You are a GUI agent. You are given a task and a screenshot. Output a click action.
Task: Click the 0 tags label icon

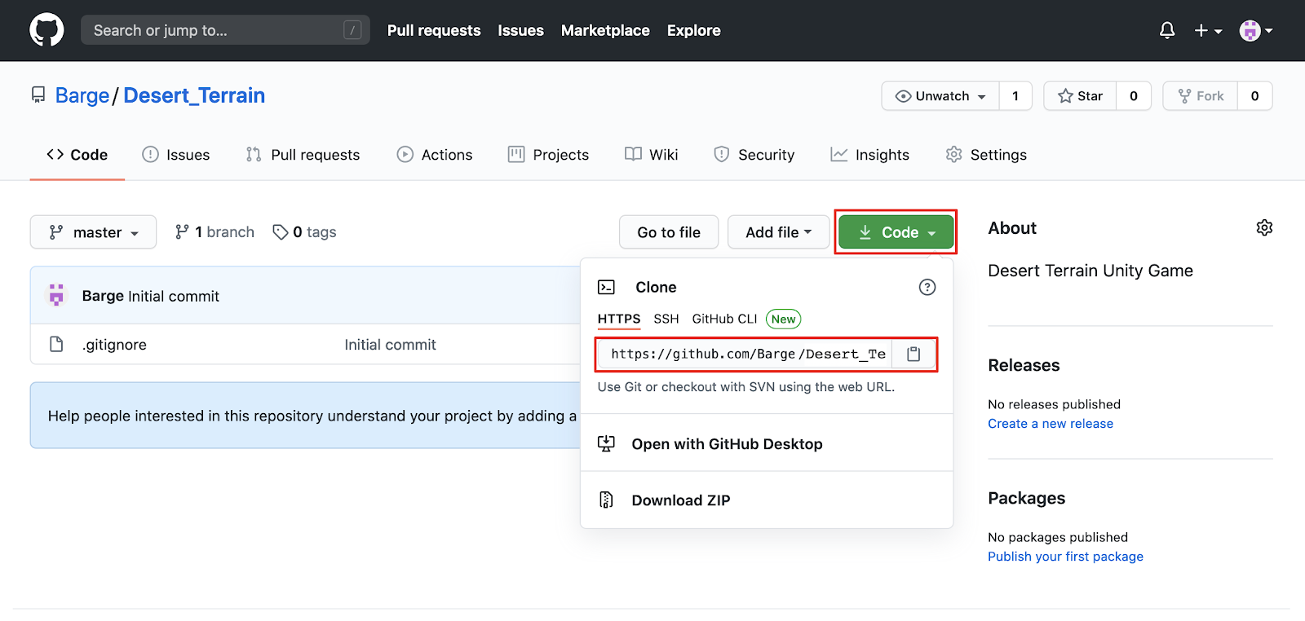tap(281, 232)
